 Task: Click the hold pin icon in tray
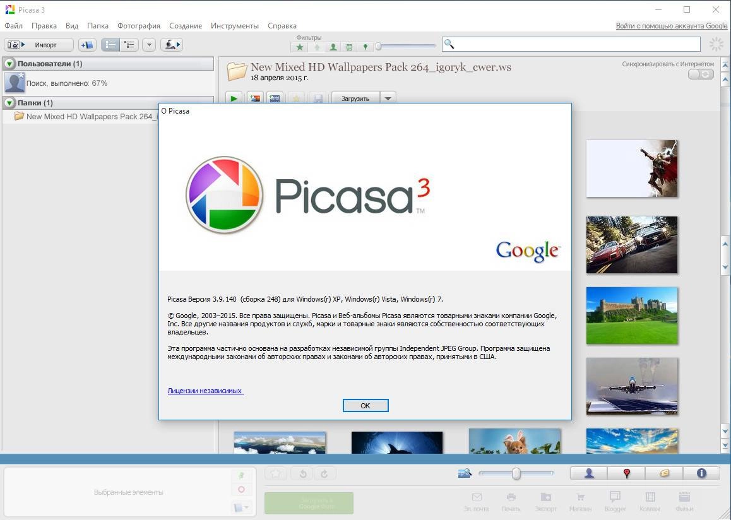pyautogui.click(x=242, y=476)
